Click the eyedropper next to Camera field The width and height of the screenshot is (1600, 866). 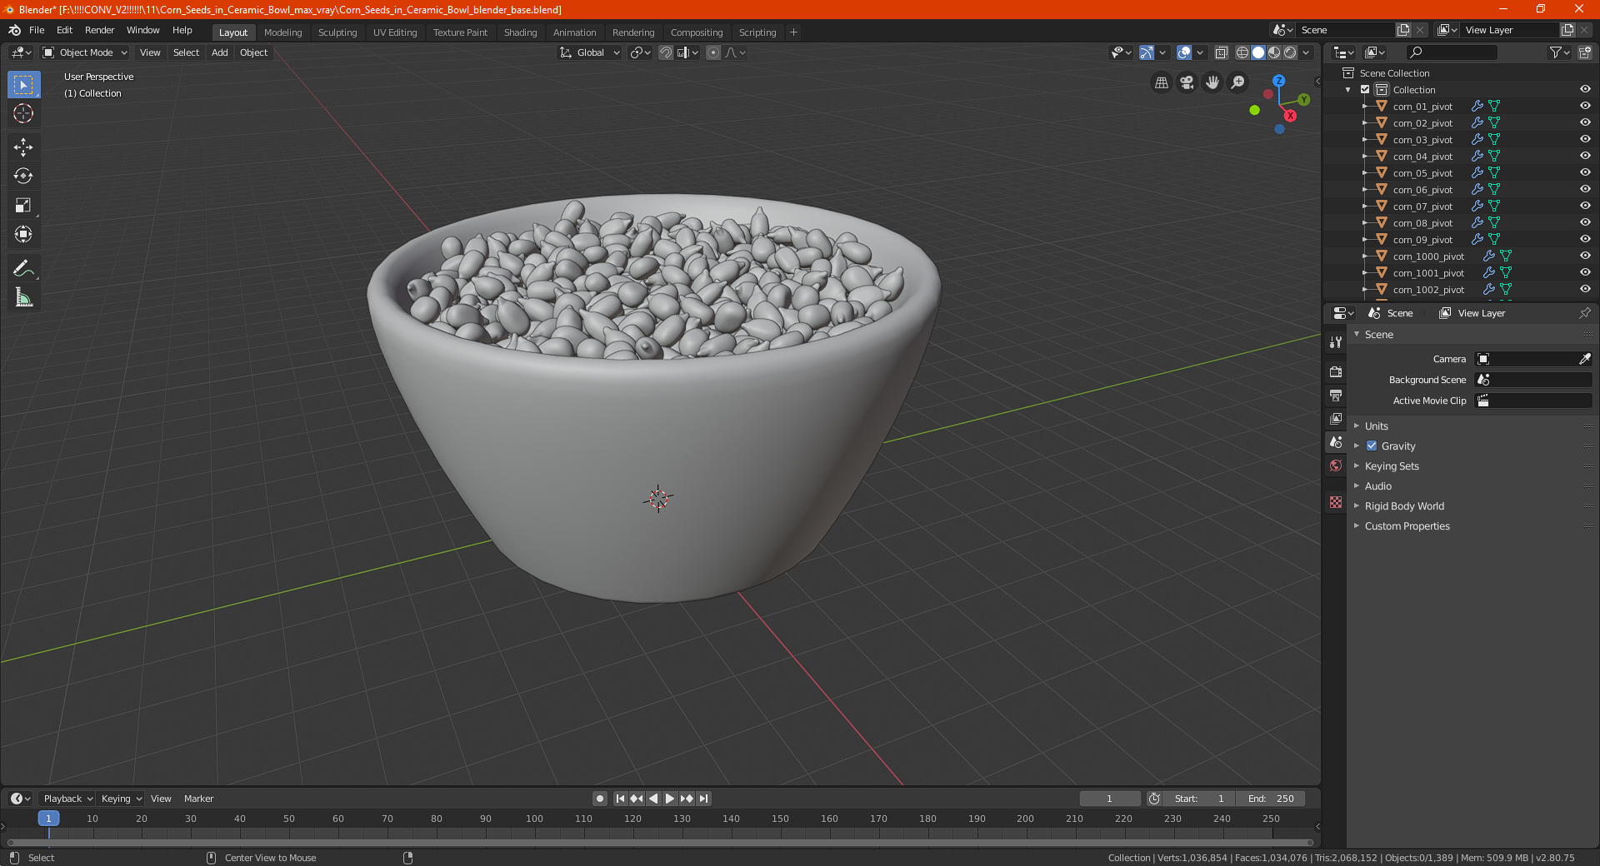[x=1584, y=359]
